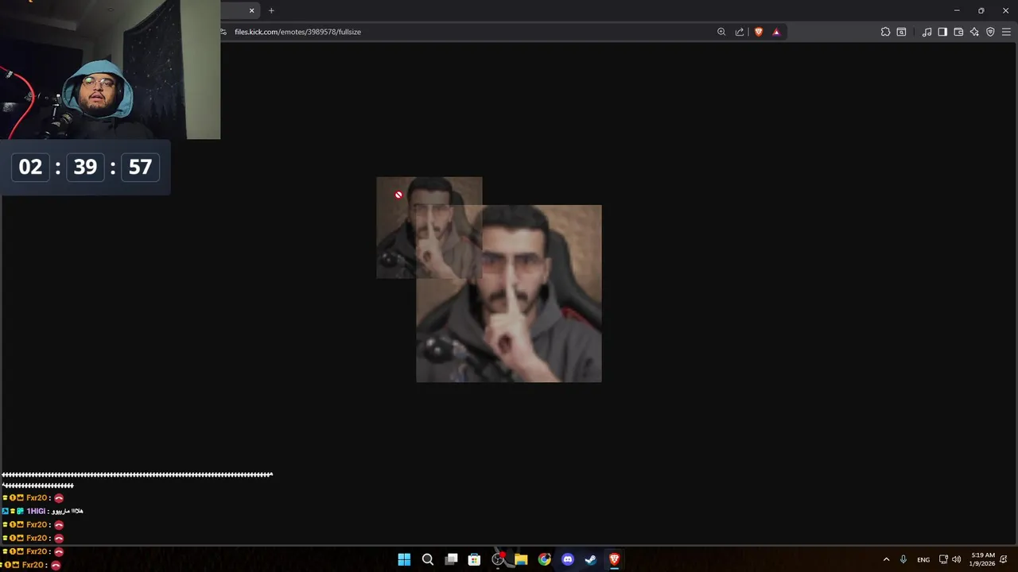This screenshot has height=572, width=1018.
Task: Open the Brave Rewards triangle icon
Action: pos(776,32)
